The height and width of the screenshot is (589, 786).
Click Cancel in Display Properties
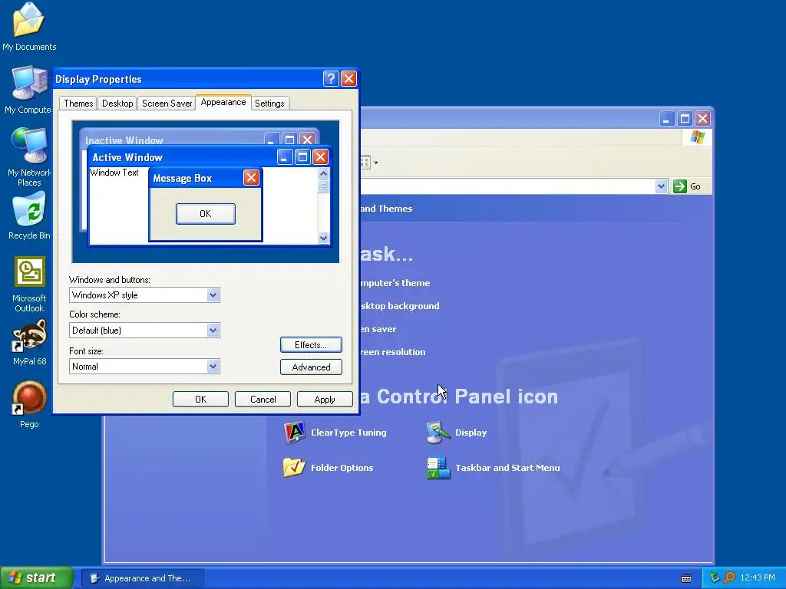(263, 399)
